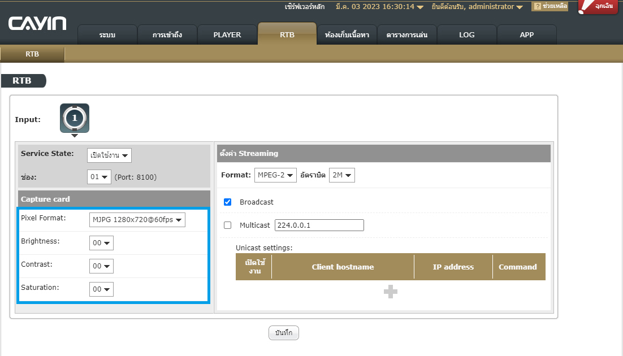The height and width of the screenshot is (356, 623).
Task: Enable the Broadcast checkbox
Action: (x=228, y=202)
